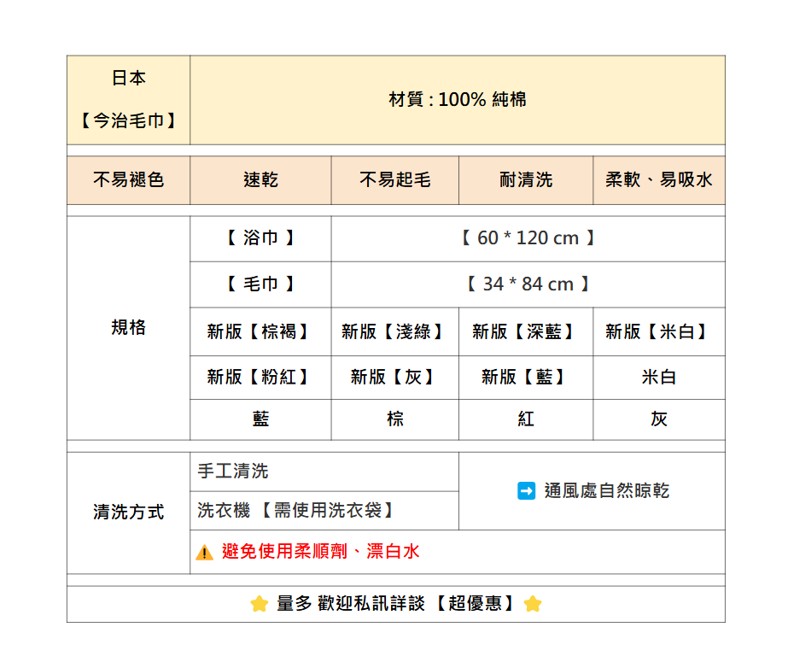This screenshot has height=668, width=788.
Task: Choose the 新版【棕褐】 color option
Action: click(260, 331)
